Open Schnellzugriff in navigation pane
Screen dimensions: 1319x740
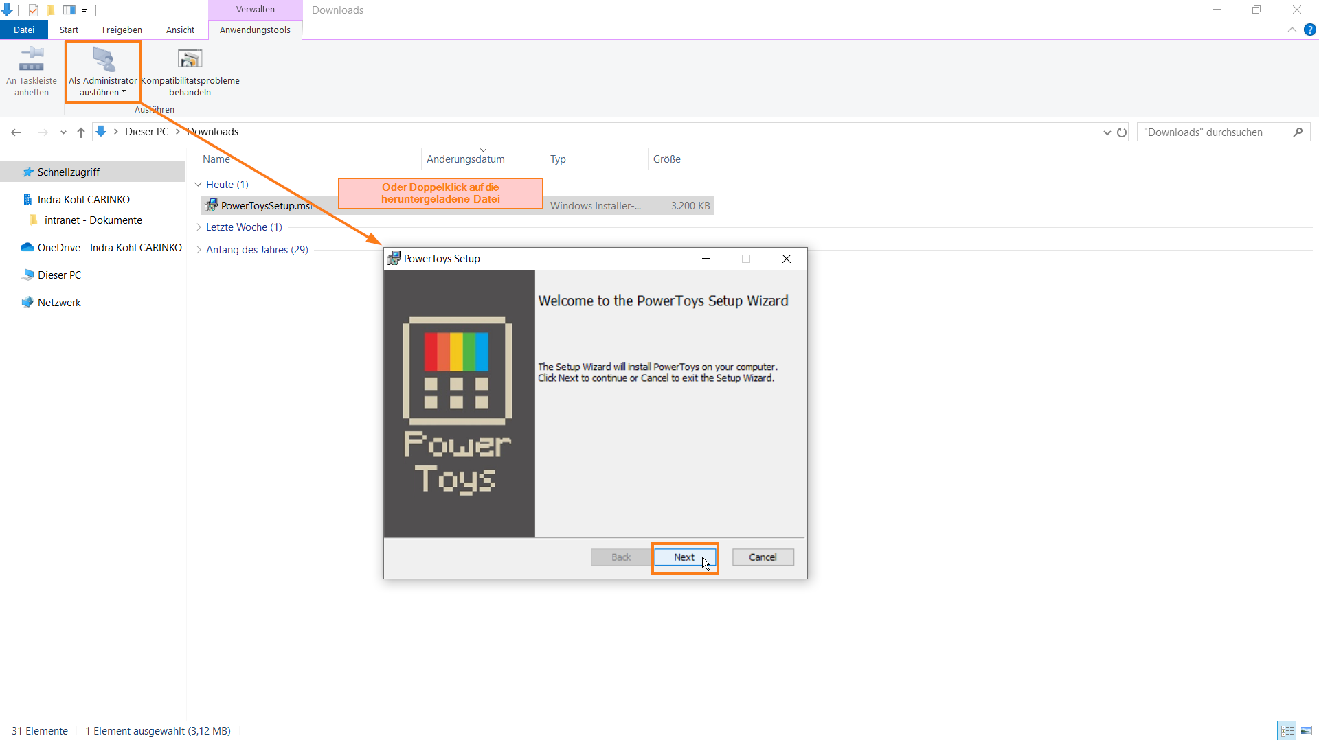click(69, 172)
